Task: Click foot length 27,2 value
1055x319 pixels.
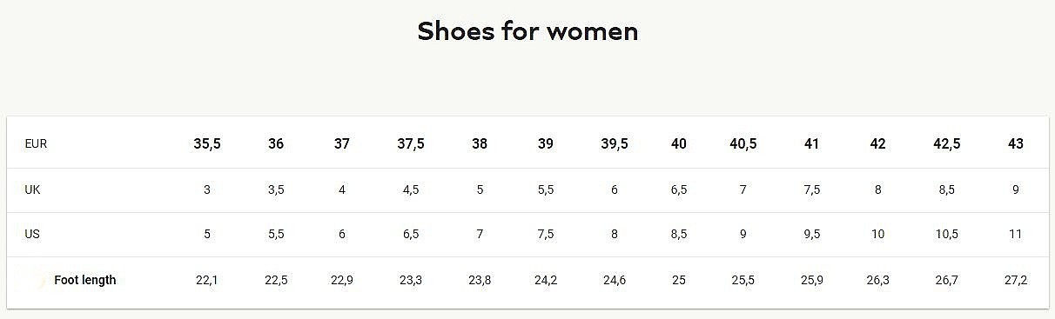Action: 1016,280
